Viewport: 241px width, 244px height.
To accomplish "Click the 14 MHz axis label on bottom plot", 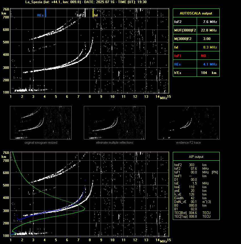I will [x=157, y=240].
